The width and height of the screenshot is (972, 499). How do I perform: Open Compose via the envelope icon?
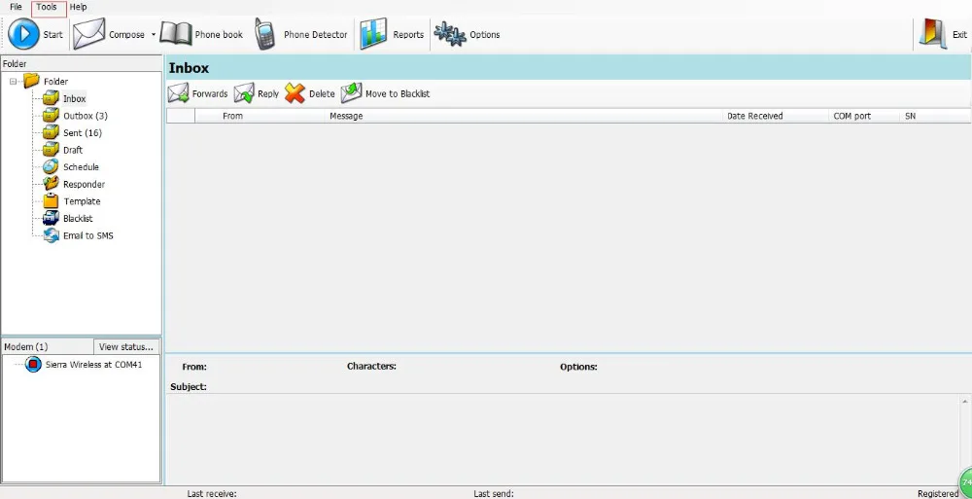[x=89, y=34]
